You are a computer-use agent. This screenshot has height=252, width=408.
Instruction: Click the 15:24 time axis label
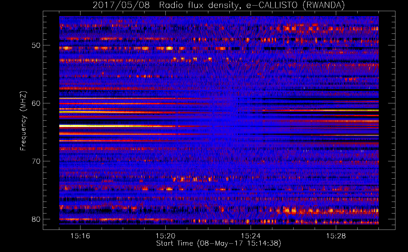(x=251, y=236)
